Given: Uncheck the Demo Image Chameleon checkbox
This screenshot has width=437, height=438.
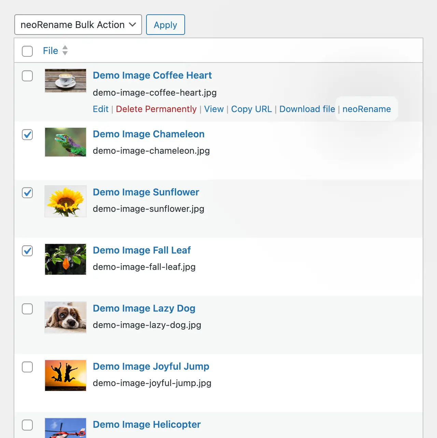Looking at the screenshot, I should pos(27,135).
